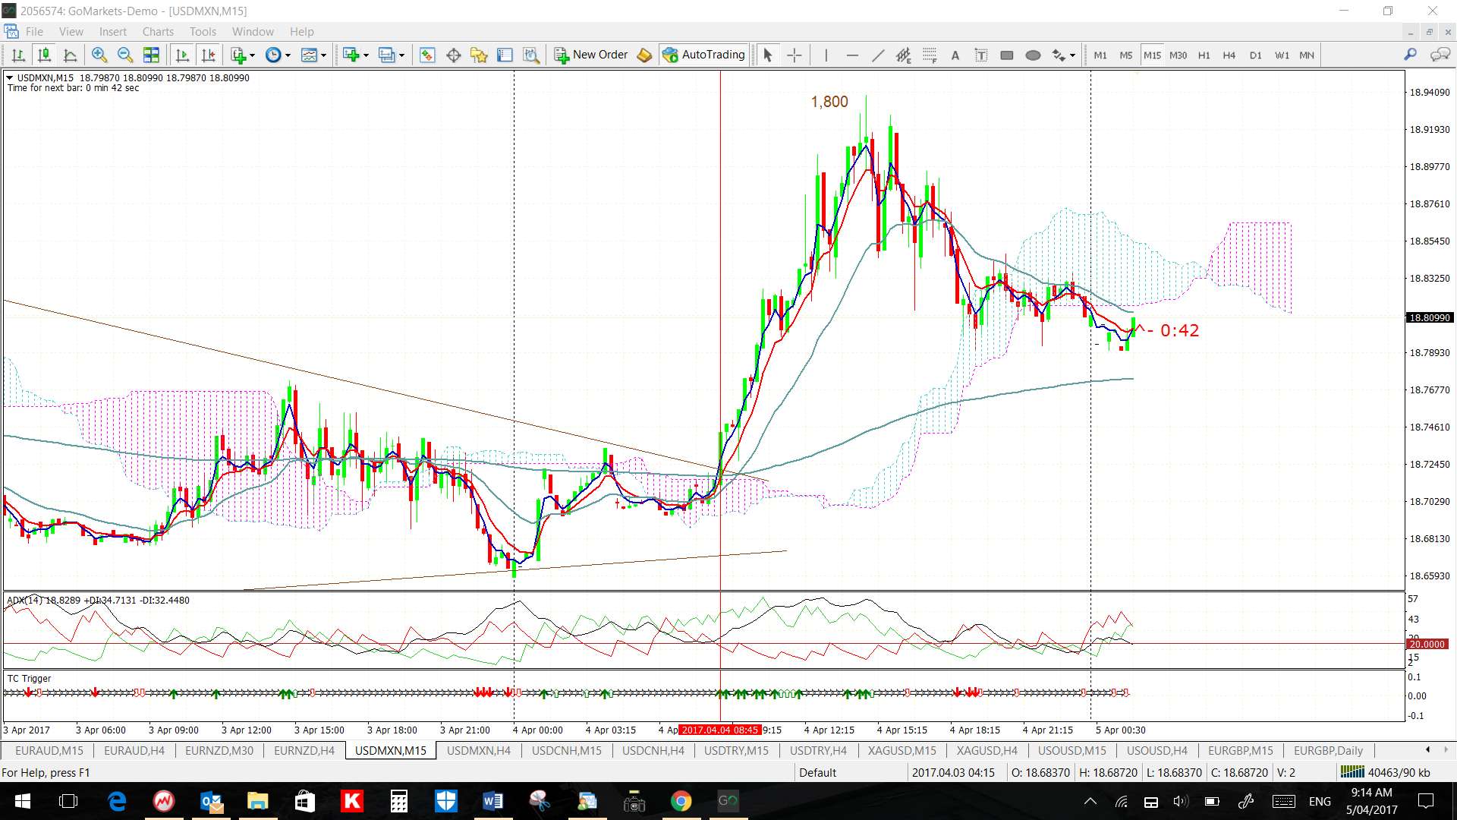Open Navigator folder-star icon
1457x820 pixels.
(x=479, y=55)
